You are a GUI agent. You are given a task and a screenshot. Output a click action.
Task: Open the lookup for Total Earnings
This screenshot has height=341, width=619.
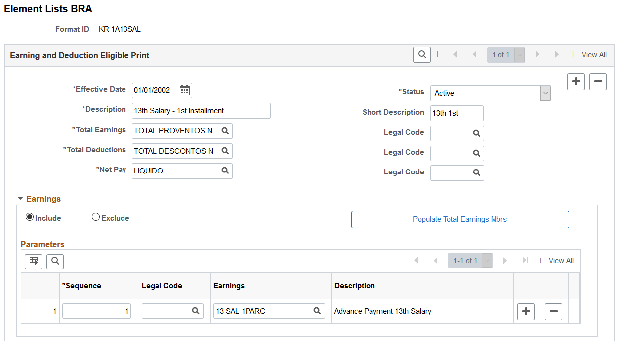point(225,131)
